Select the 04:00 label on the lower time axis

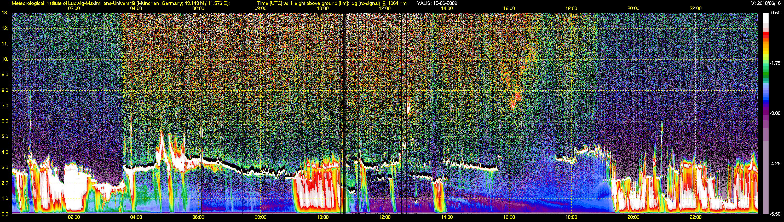pos(136,217)
